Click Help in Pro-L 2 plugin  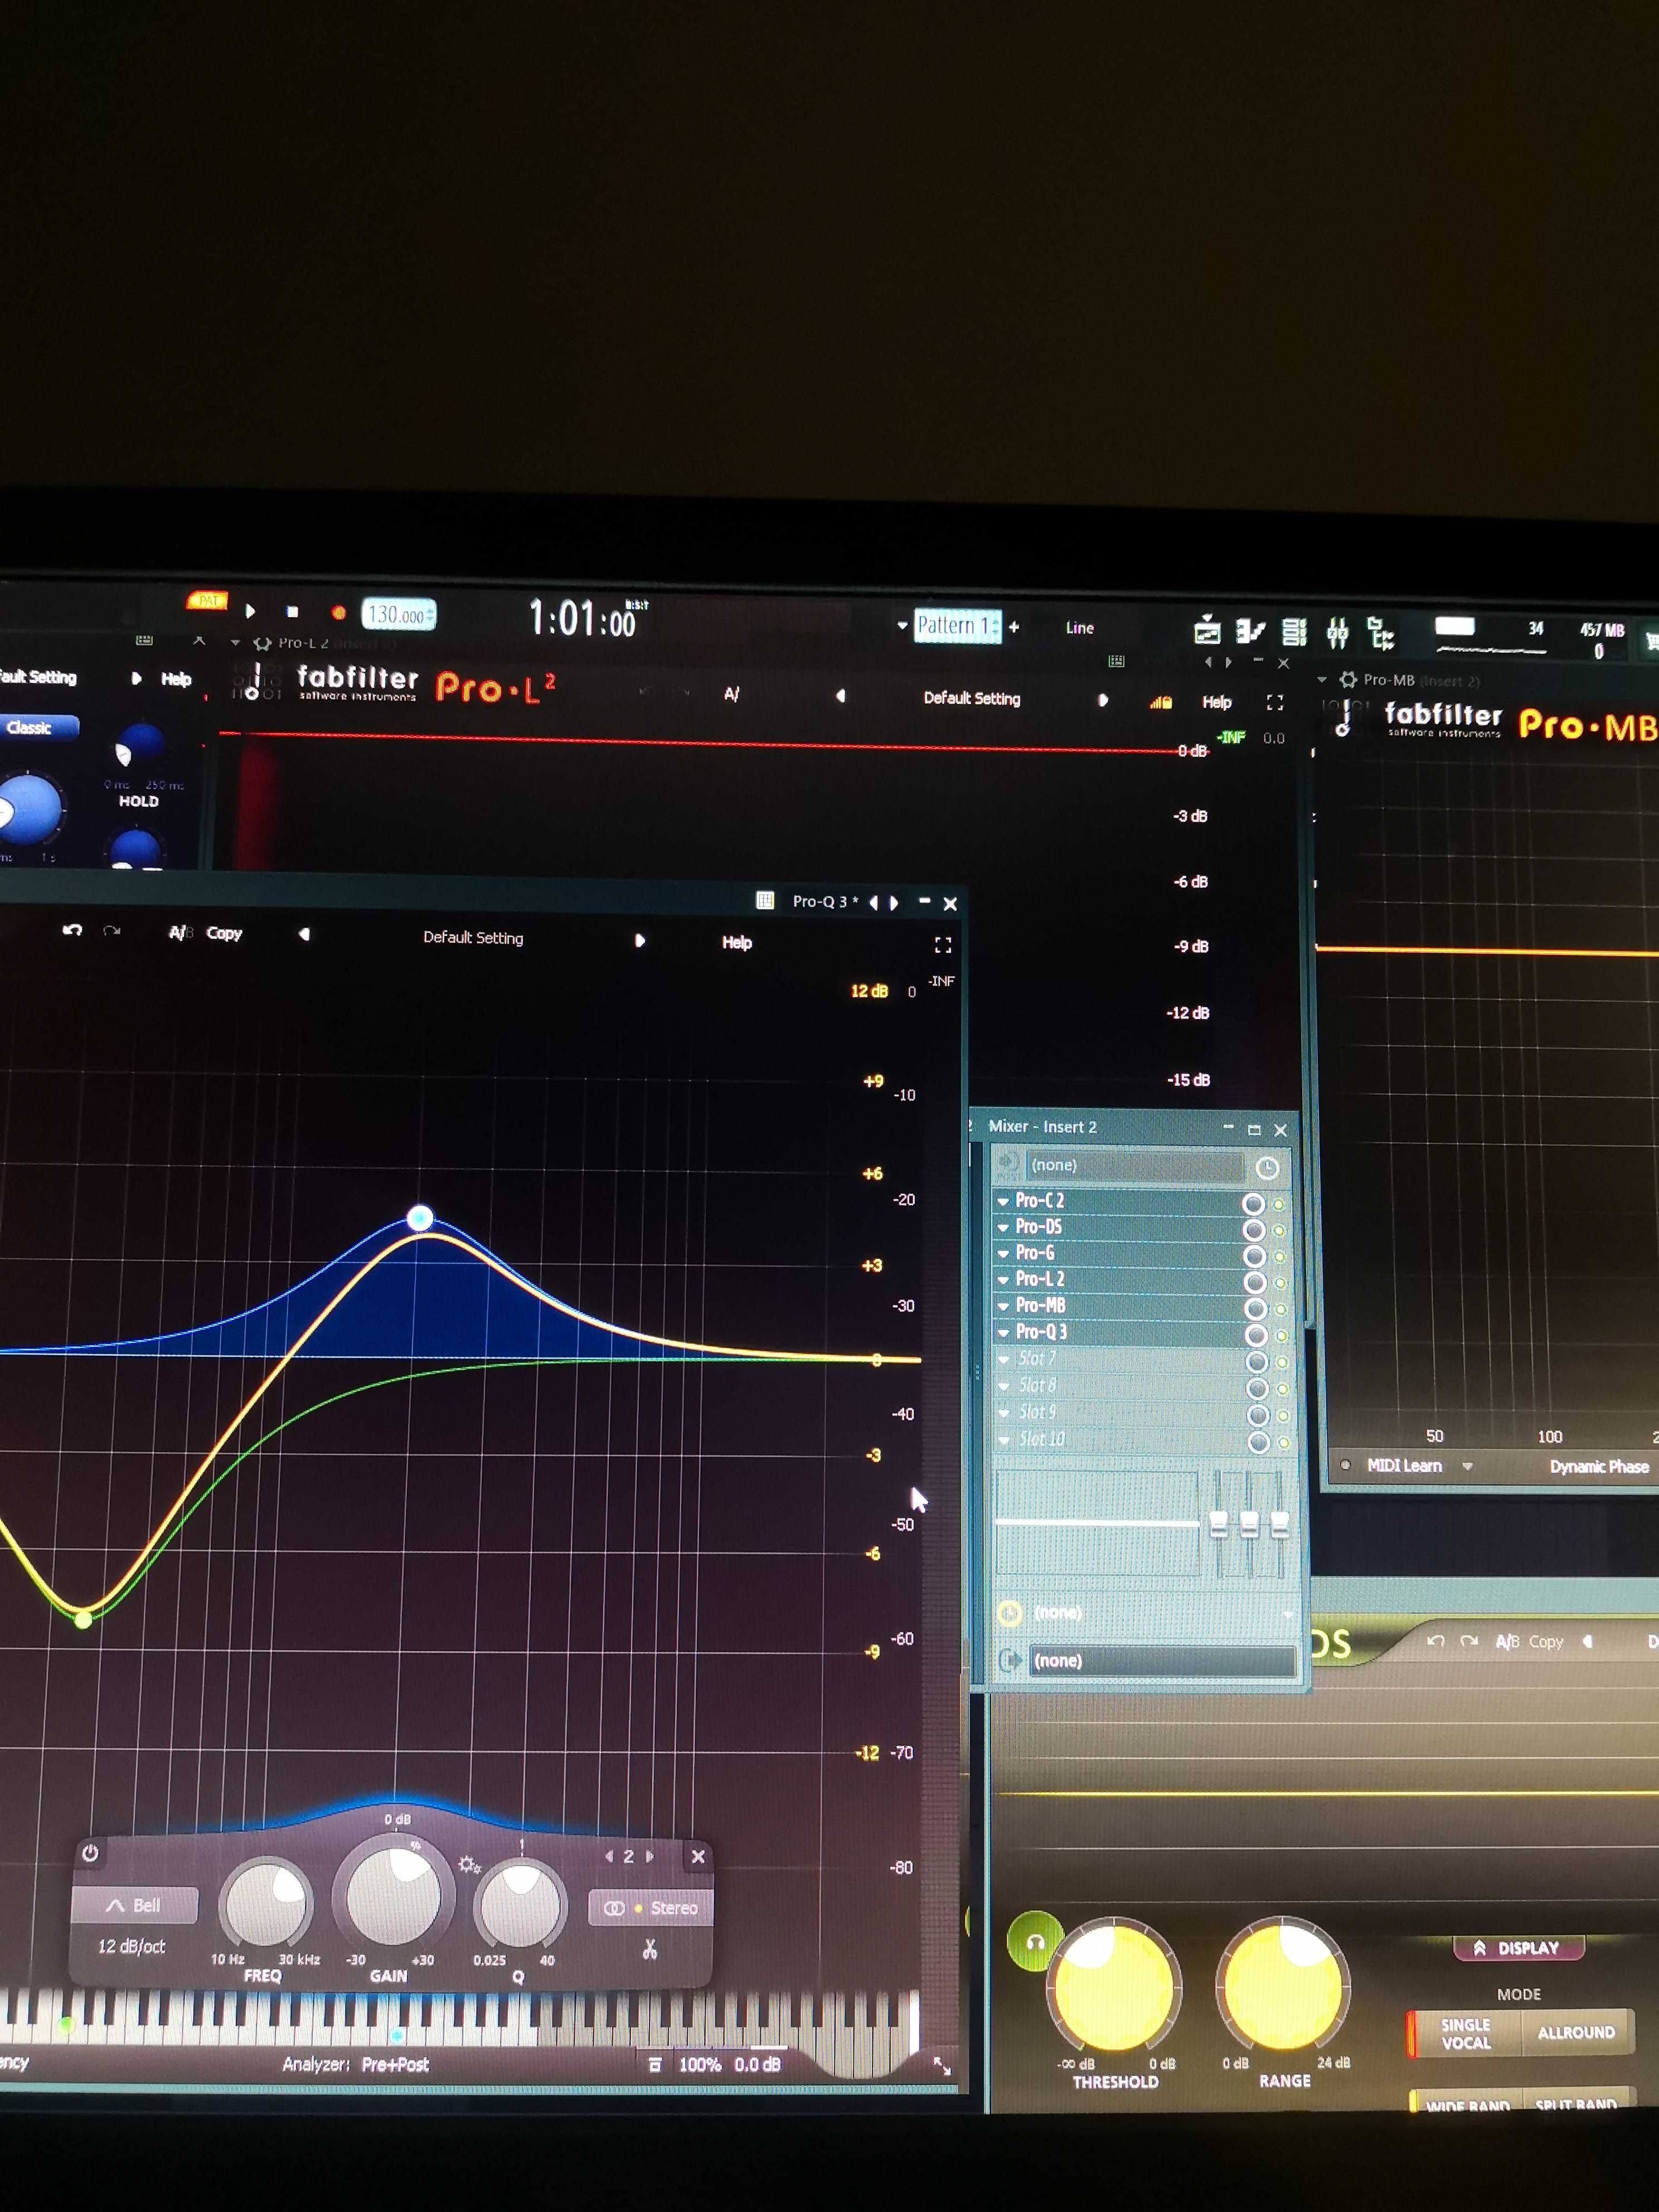(1216, 702)
